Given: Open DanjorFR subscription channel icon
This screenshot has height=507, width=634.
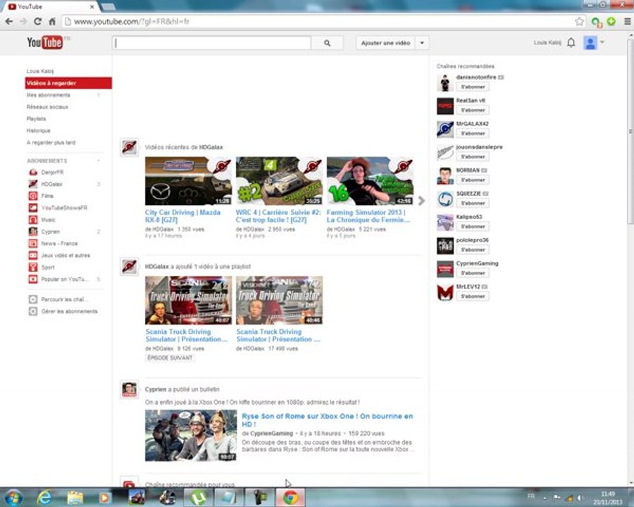Looking at the screenshot, I should (x=32, y=173).
